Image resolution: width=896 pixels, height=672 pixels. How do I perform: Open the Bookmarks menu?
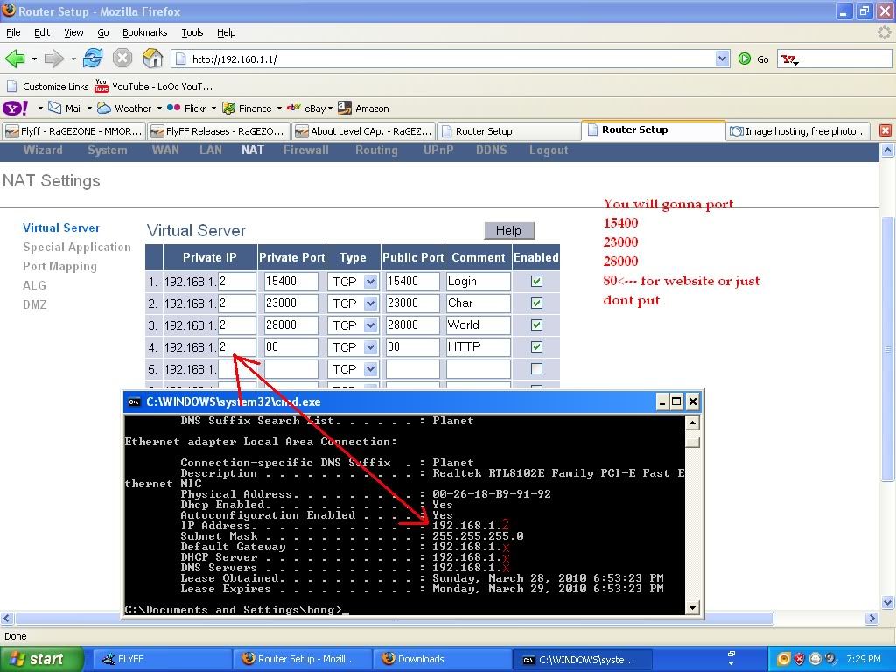pos(144,32)
